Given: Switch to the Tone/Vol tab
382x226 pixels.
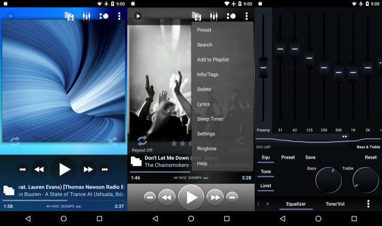Looking at the screenshot, I should [335, 204].
